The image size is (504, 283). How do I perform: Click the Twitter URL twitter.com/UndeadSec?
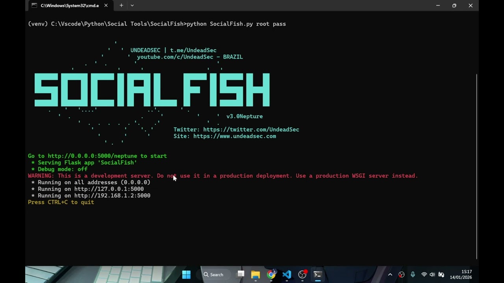[x=251, y=129]
